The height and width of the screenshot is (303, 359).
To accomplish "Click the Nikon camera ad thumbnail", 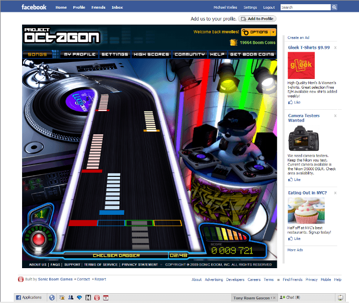I will click(304, 138).
